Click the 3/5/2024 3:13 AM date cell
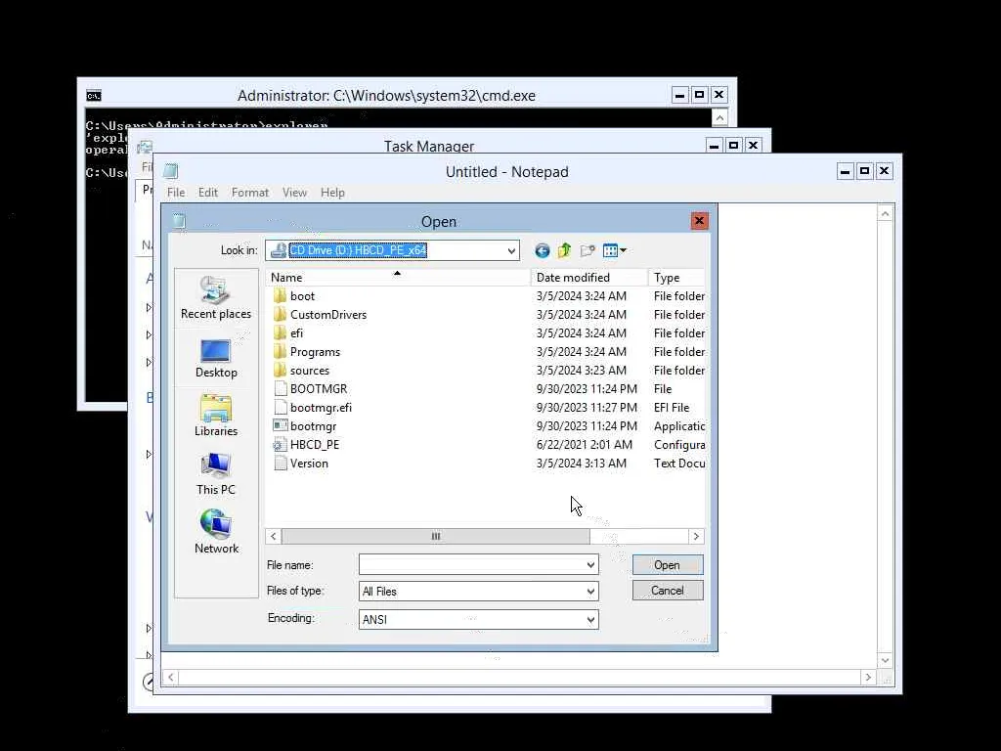Viewport: 1001px width, 751px height. pos(581,463)
